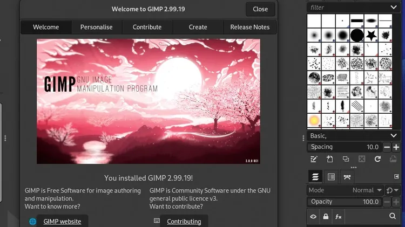Click the Opacity slider field
The image size is (405, 227).
click(x=345, y=202)
